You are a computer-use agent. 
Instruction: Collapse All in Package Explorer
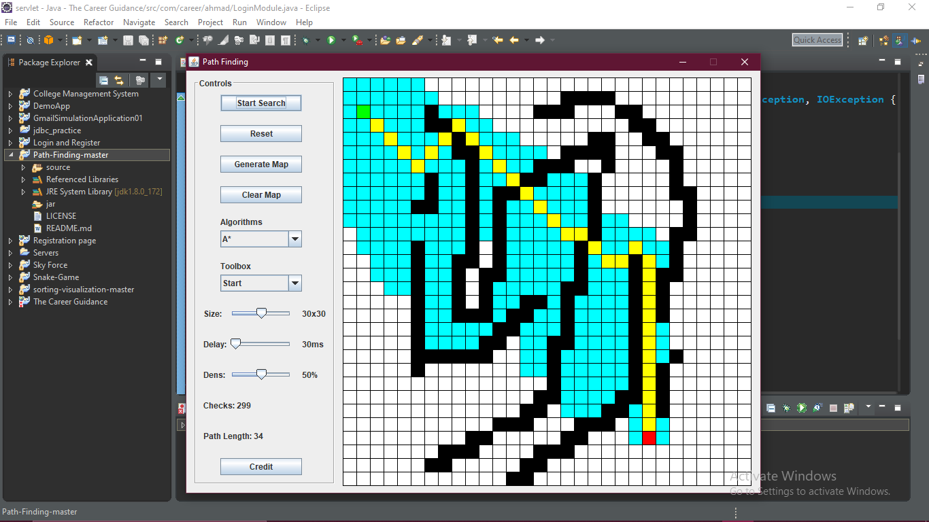104,80
